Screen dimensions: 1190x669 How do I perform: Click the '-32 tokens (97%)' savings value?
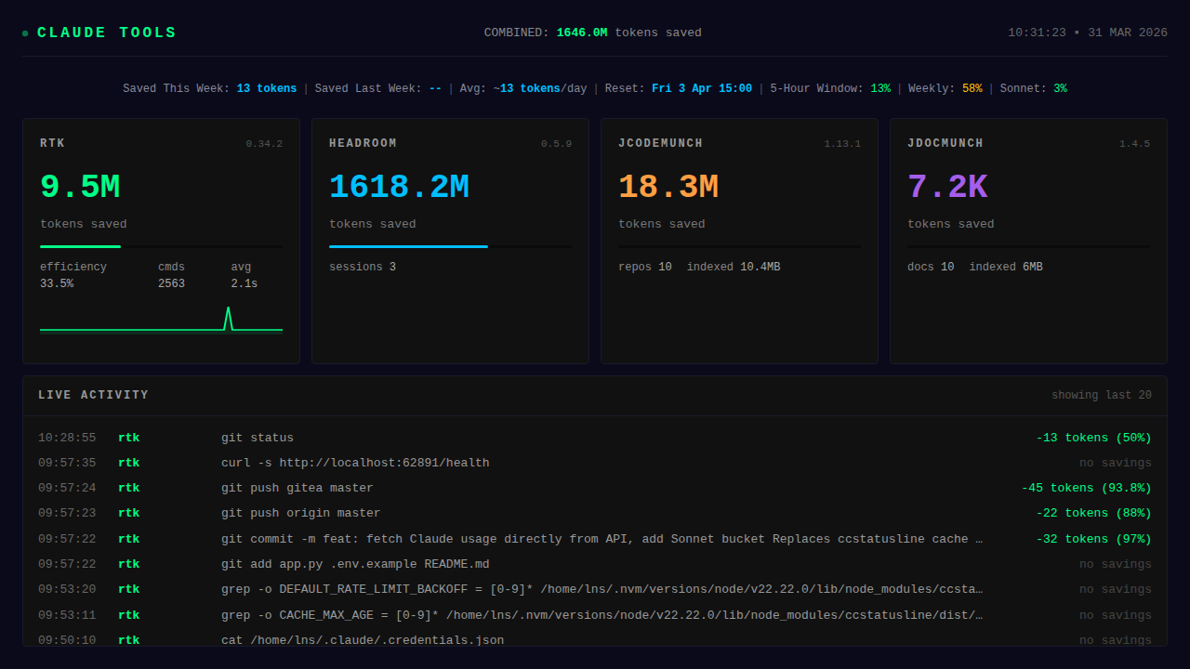coord(1094,540)
